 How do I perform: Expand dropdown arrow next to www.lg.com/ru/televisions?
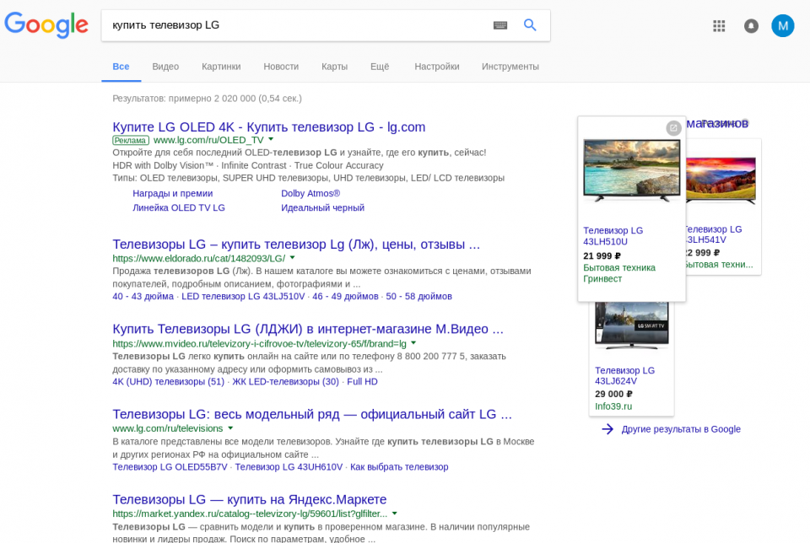tap(230, 427)
